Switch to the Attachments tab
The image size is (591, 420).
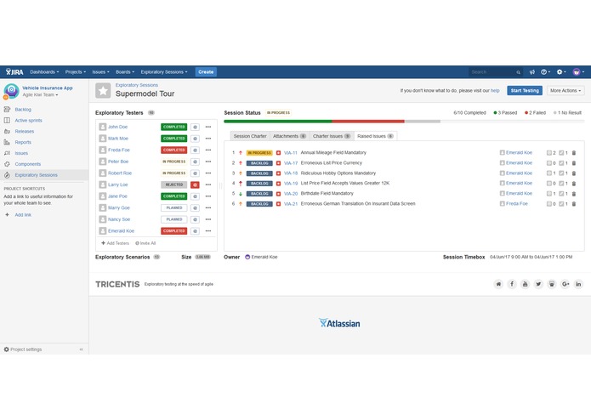(x=289, y=136)
